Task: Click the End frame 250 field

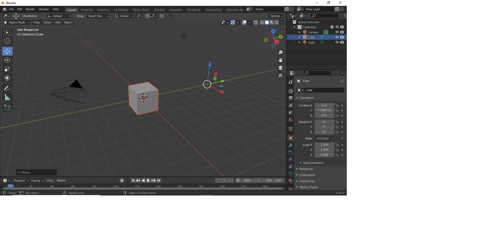Action: (x=274, y=180)
